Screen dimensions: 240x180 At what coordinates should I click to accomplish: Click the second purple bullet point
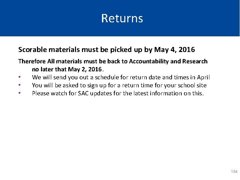(x=20, y=86)
